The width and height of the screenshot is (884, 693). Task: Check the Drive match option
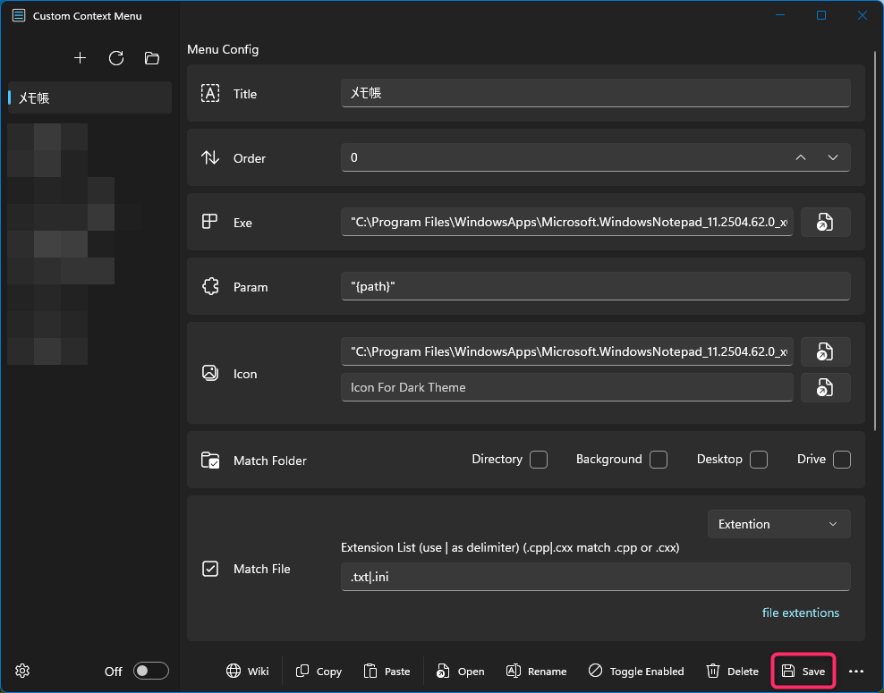842,460
